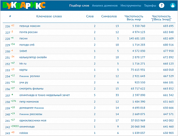Sort by exact-match Частотность "[!Весь !мир]" header

[161, 18]
